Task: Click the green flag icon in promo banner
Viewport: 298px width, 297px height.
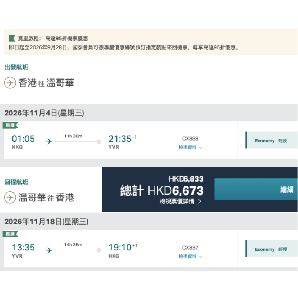Action: (12, 39)
